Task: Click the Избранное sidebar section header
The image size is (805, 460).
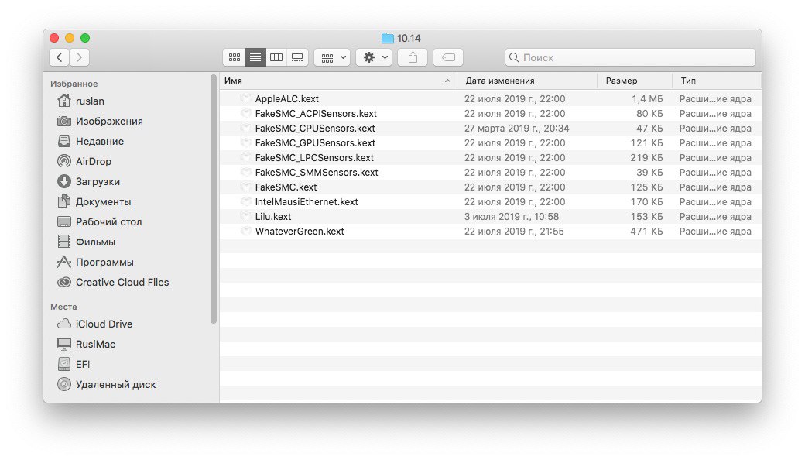Action: tap(74, 84)
